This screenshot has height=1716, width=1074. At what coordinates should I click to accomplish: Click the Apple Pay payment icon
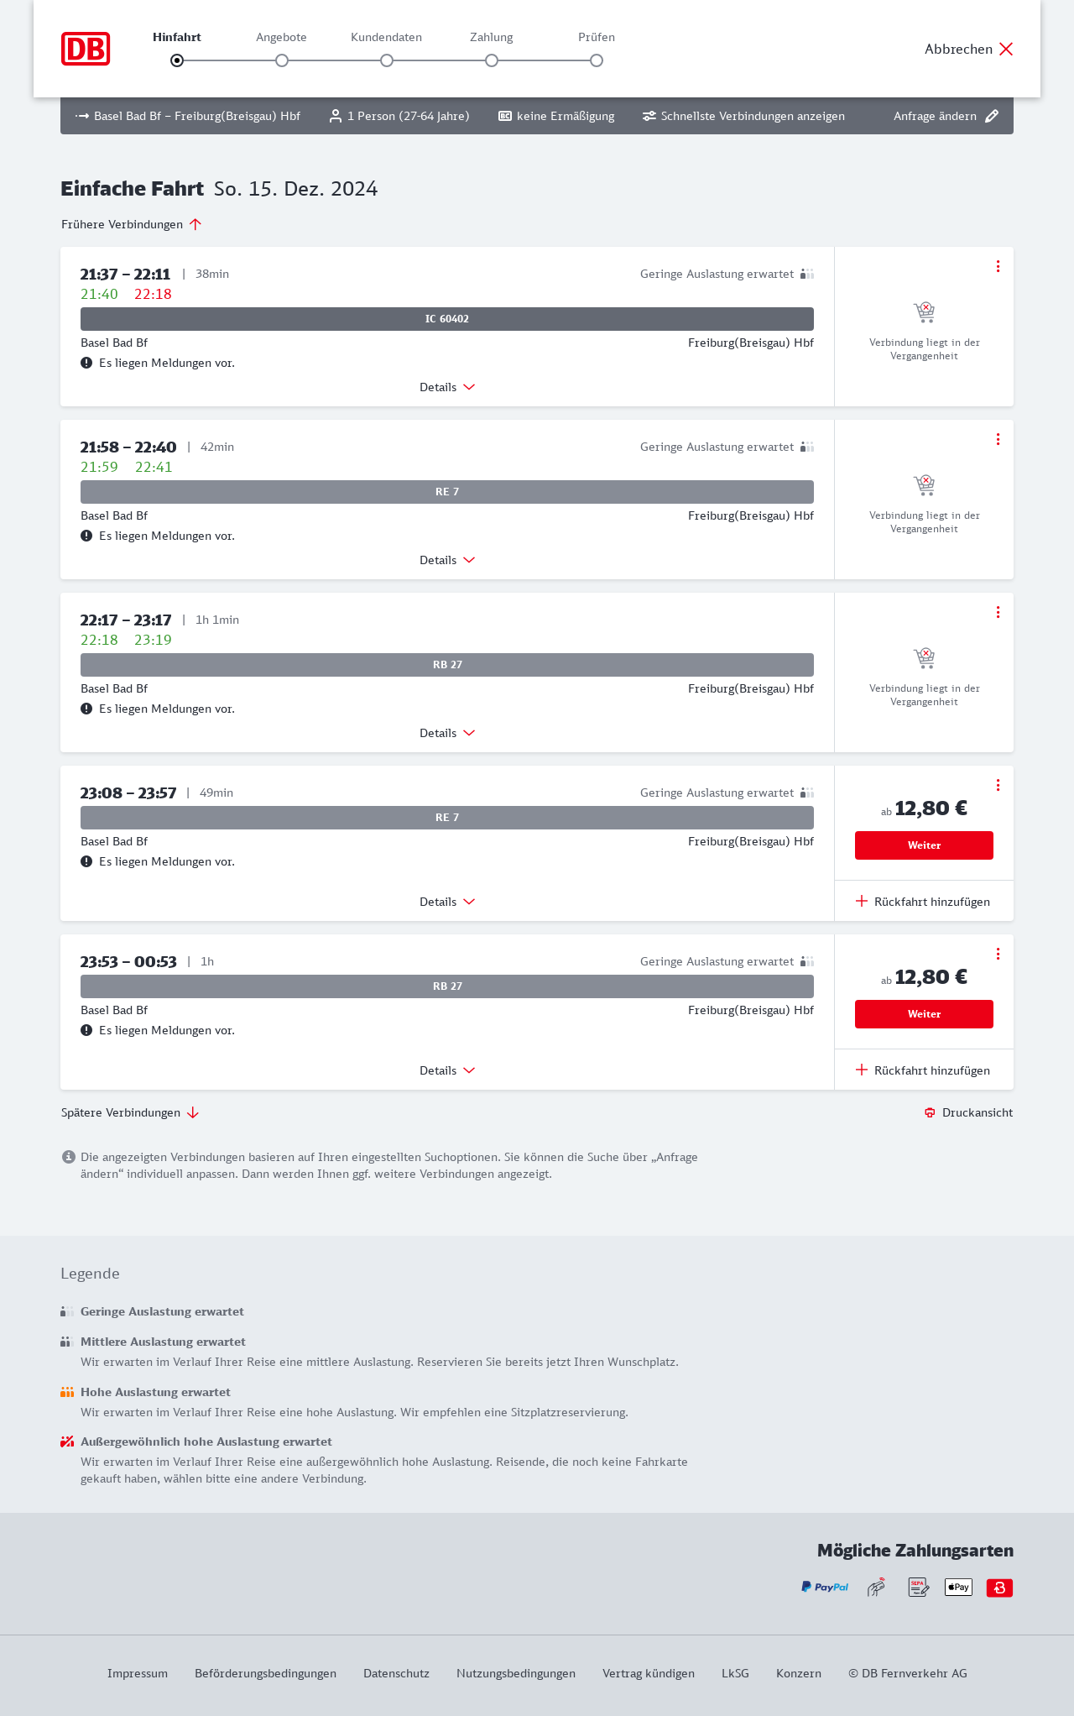point(958,1587)
